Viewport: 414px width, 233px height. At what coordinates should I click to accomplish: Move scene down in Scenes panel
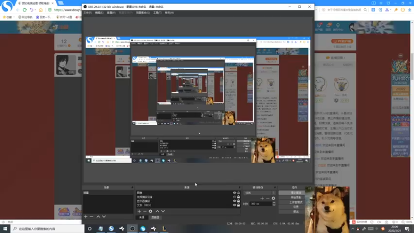coord(104,216)
